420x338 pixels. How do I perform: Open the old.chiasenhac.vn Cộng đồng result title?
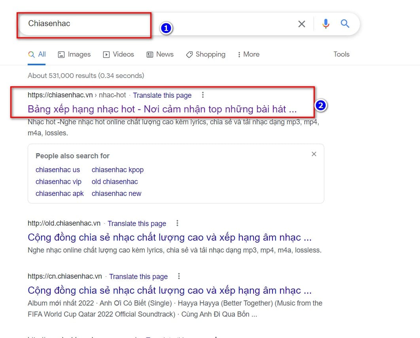(x=170, y=237)
